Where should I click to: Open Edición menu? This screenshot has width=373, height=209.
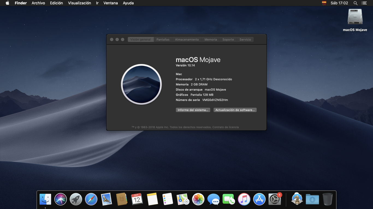point(57,3)
